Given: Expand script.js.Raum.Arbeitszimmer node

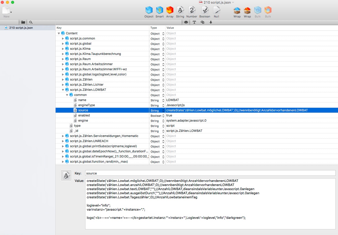Looking at the screenshot, I should click(x=63, y=64).
